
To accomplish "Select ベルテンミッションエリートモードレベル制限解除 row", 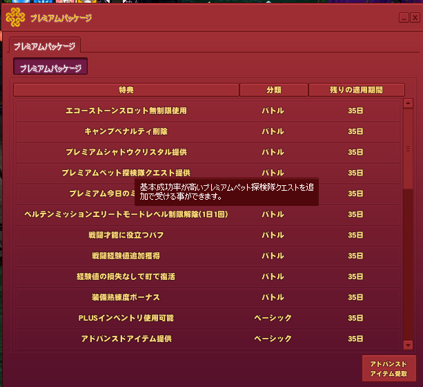I will [x=208, y=214].
